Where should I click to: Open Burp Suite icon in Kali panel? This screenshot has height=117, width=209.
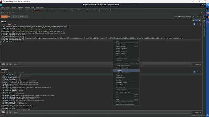pos(208,17)
